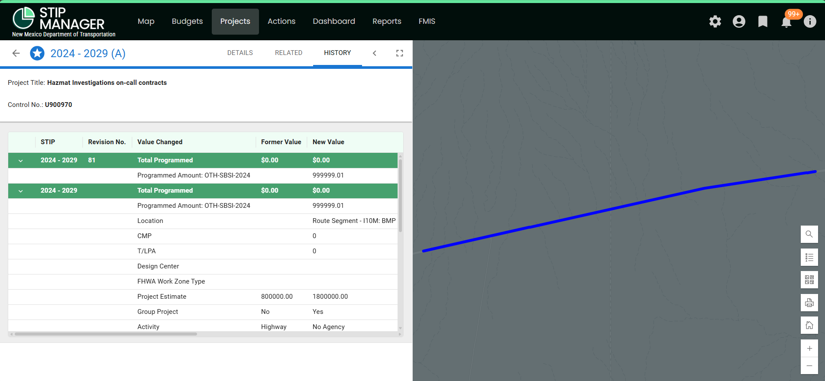Open the Actions menu
This screenshot has height=381, width=825.
click(x=281, y=21)
